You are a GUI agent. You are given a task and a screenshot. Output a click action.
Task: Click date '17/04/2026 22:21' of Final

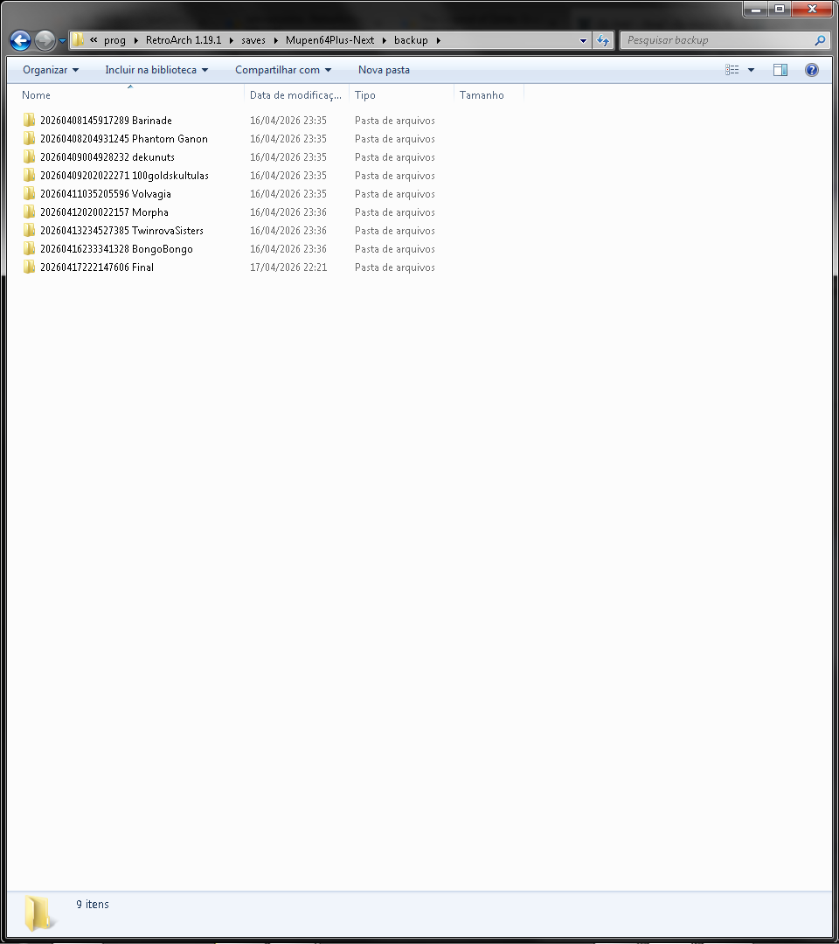288,267
